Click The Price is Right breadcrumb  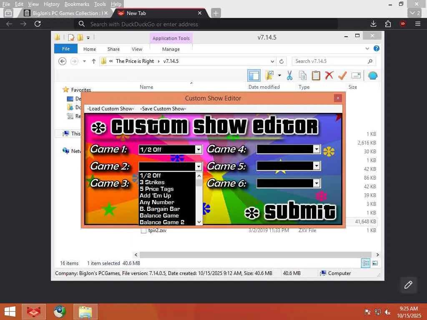(135, 61)
